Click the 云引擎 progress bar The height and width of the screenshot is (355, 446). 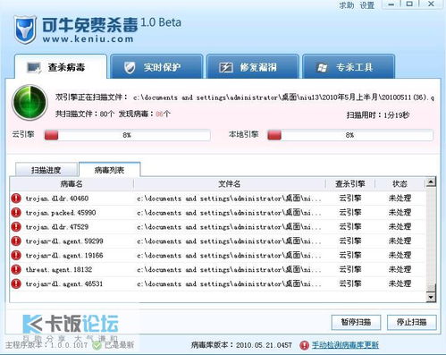pos(127,135)
